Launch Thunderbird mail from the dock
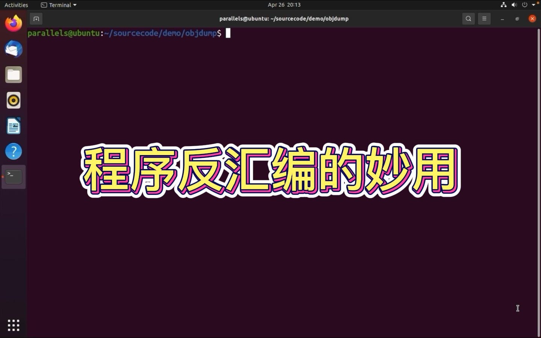Screen dimensions: 541x338 point(14,49)
